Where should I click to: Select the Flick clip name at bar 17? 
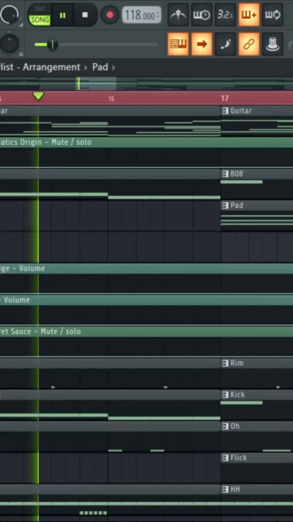click(x=239, y=458)
